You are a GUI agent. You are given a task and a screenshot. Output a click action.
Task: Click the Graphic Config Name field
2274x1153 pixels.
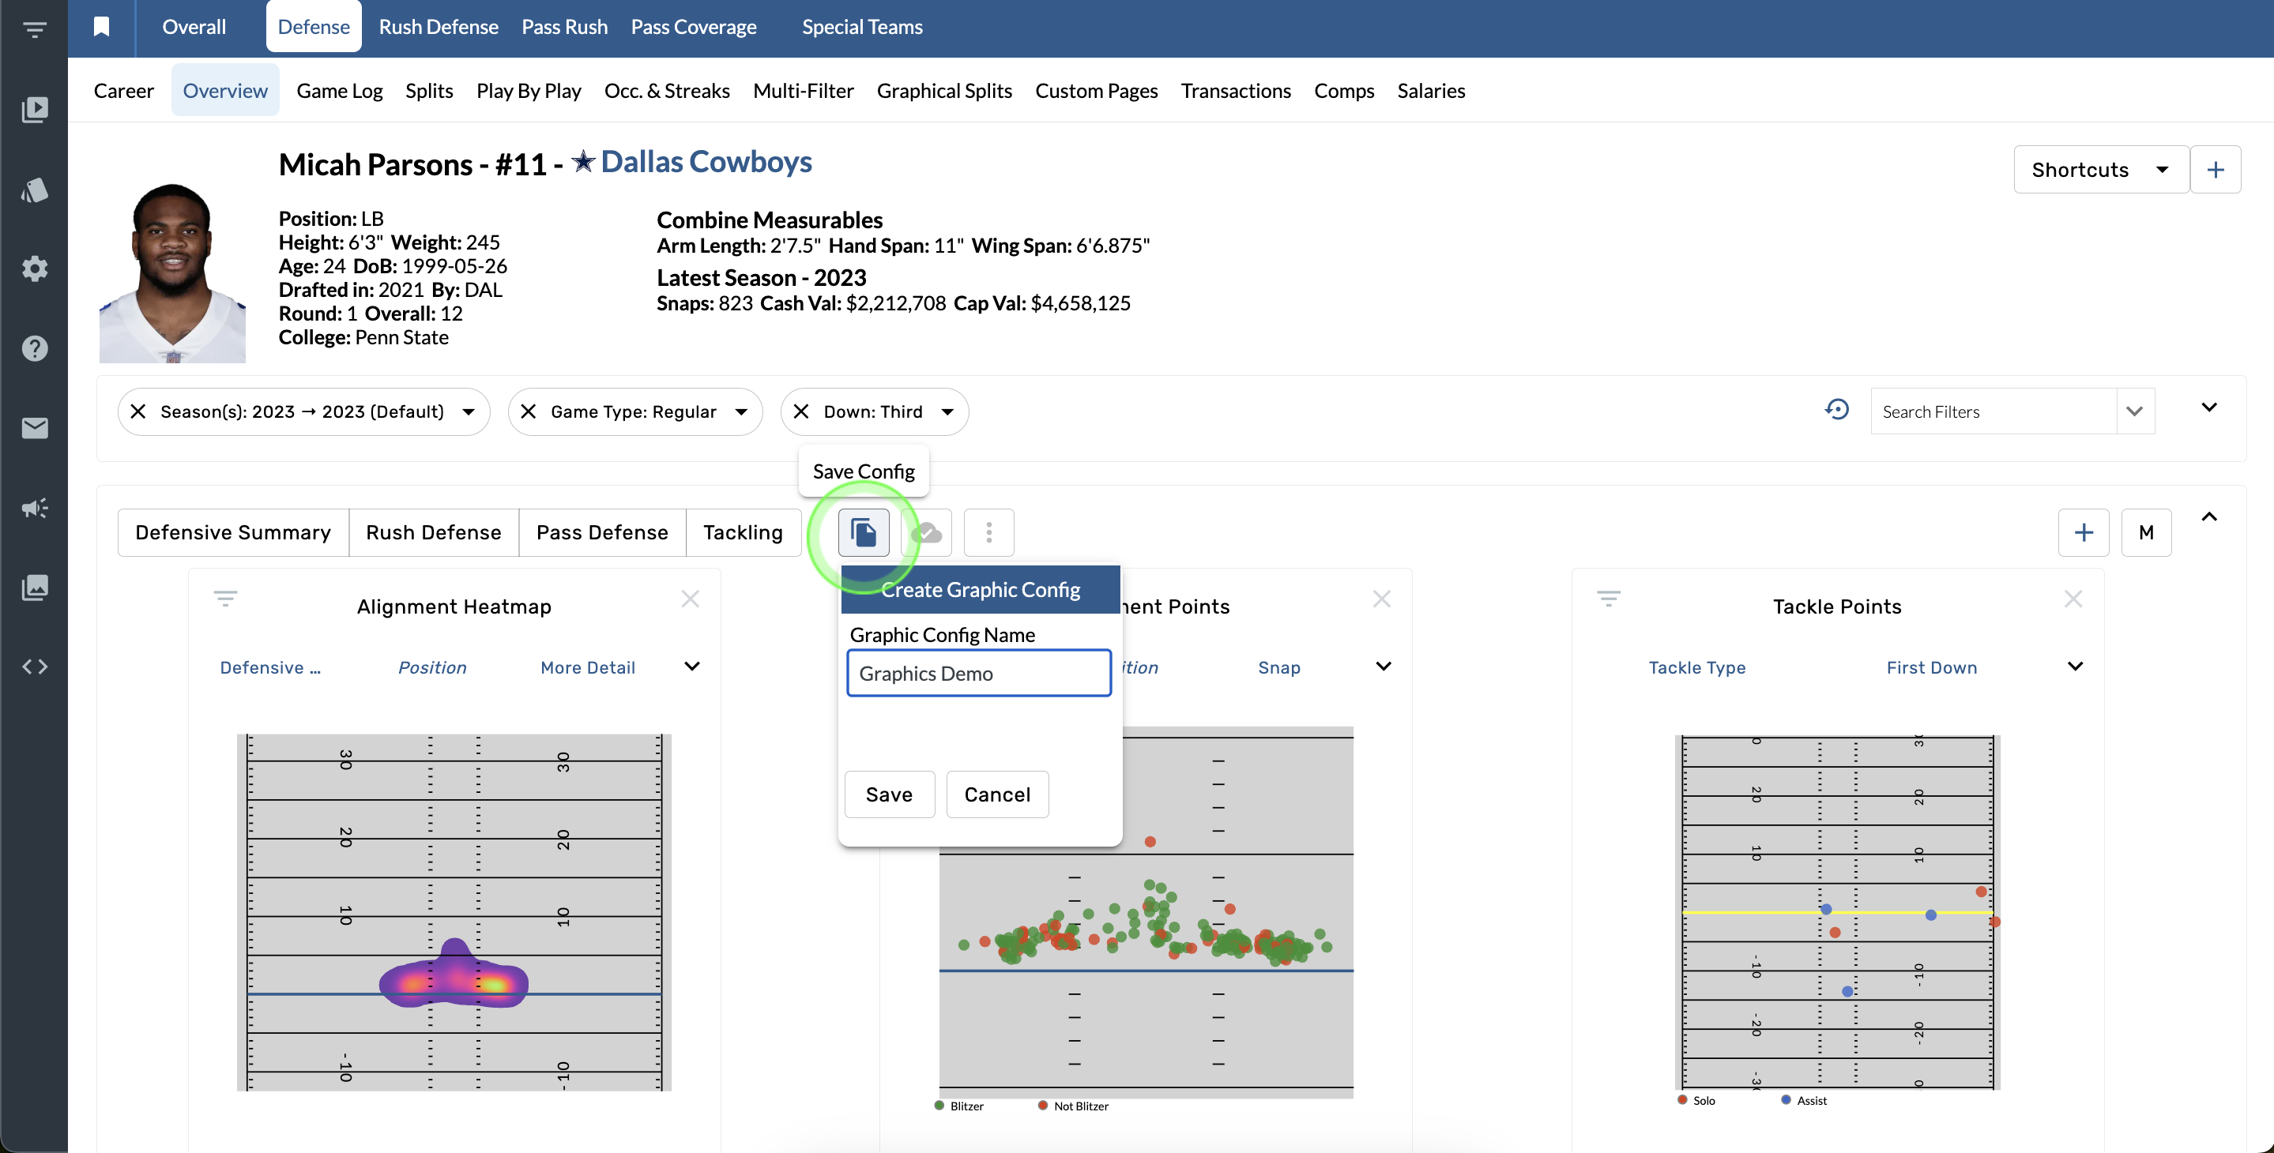pos(978,673)
